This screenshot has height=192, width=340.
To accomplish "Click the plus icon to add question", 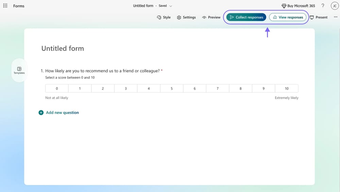I will pos(41,113).
